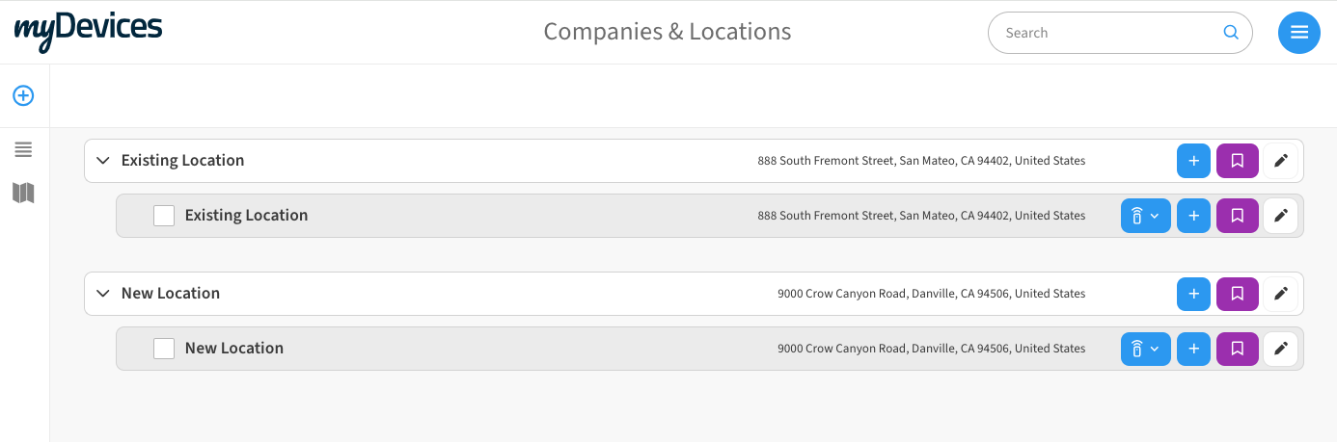Open device dropdown for New Location sub-row
Screen dimensions: 1337x442
click(x=1145, y=349)
